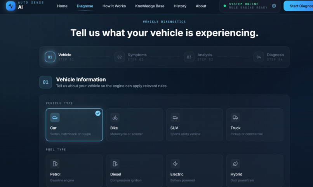This screenshot has height=187, width=313.
Task: Choose SUV as vehicle type
Action: coord(195,125)
